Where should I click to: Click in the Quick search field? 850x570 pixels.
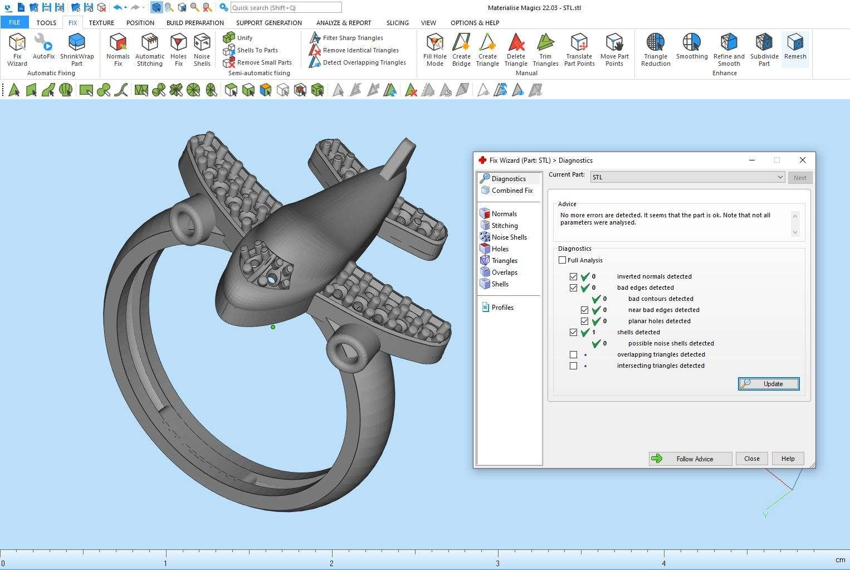coord(286,8)
